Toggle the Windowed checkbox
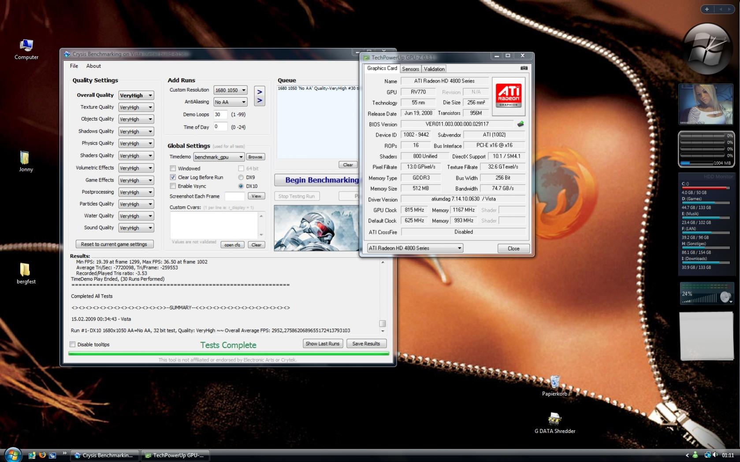Screen dimensions: 740x462 173,168
